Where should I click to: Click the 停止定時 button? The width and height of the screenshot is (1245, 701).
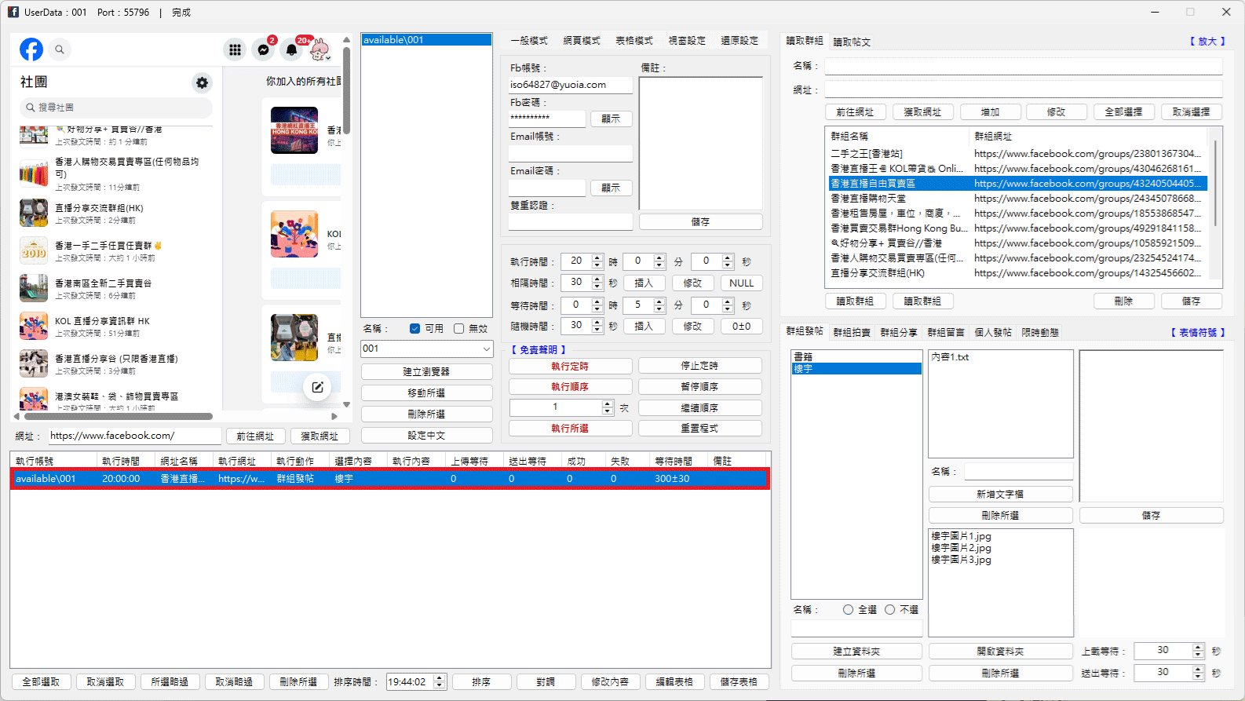pos(699,366)
